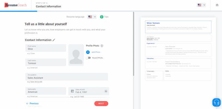Click the First name field

(46, 48)
